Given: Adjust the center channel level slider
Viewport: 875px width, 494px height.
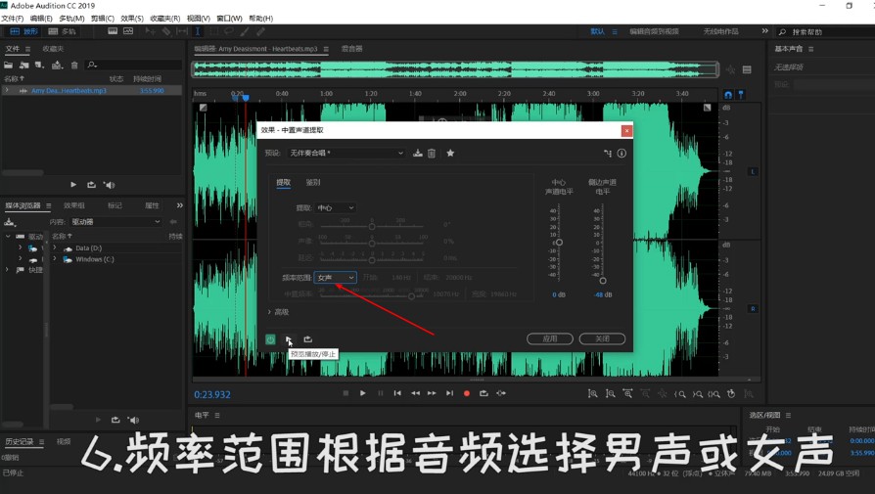Looking at the screenshot, I should coord(559,243).
